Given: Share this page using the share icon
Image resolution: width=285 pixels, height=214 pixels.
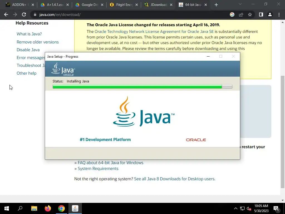Looking at the screenshot, I should point(241,14).
